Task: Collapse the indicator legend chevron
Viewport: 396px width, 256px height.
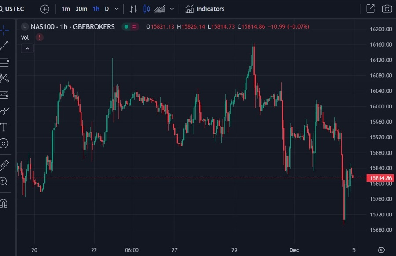Action: (x=27, y=49)
